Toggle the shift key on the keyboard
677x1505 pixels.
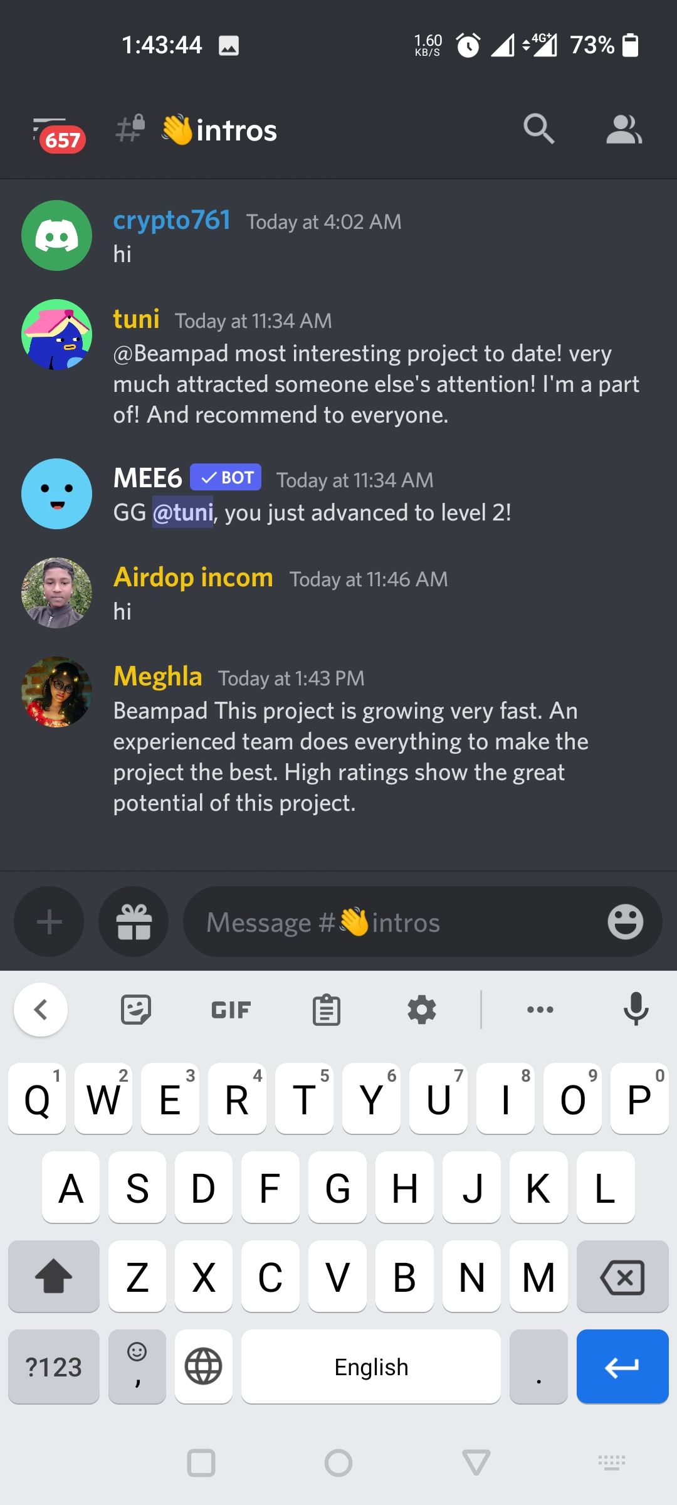[x=54, y=1276]
